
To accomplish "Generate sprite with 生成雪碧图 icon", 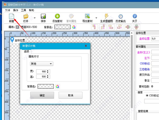I will (107, 16).
